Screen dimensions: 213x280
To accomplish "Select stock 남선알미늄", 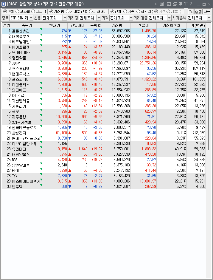I will point(21,165).
